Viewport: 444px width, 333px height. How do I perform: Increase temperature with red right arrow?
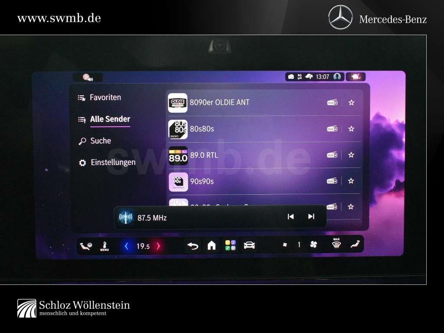point(158,246)
